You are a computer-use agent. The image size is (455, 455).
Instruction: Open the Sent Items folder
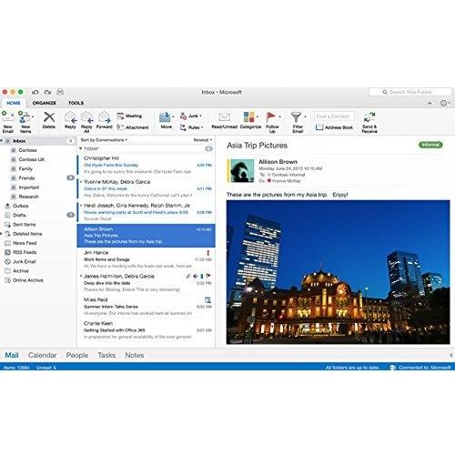(24, 225)
